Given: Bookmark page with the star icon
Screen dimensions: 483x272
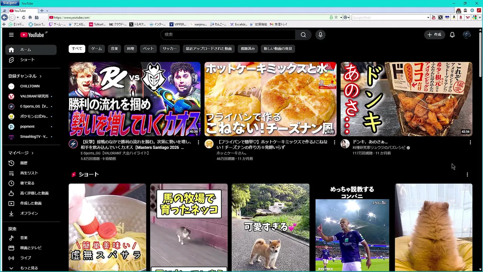Looking at the screenshot, I should pyautogui.click(x=336, y=17).
